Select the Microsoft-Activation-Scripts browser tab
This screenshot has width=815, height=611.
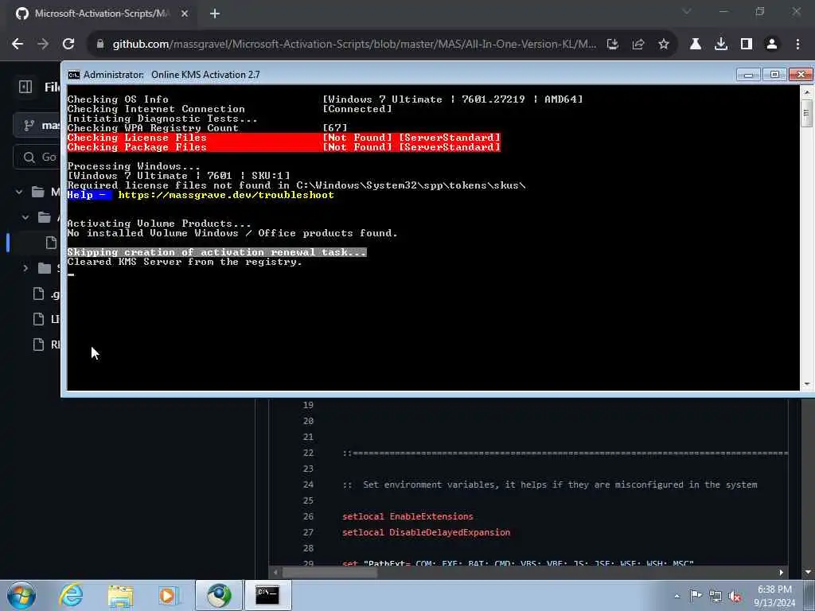(x=101, y=14)
